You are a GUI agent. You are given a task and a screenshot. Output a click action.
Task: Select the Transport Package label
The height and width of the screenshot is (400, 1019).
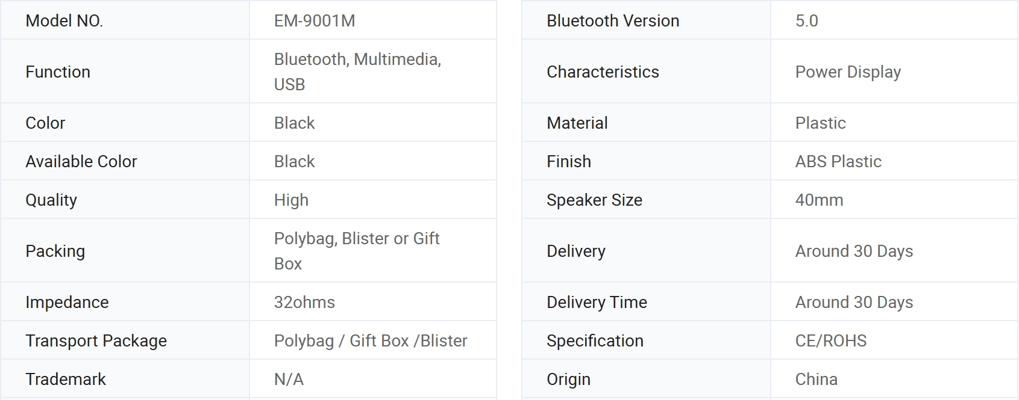(x=96, y=341)
